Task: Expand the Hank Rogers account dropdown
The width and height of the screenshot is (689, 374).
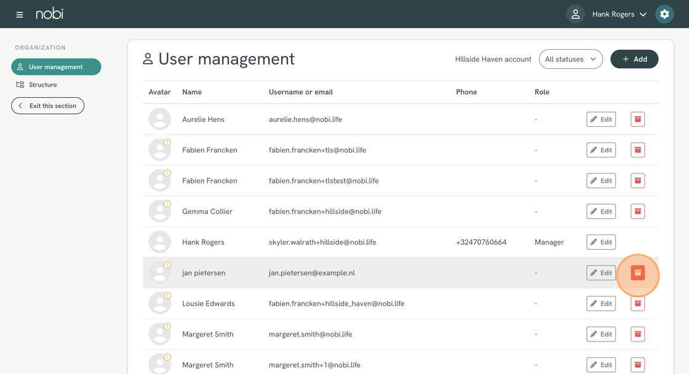Action: pyautogui.click(x=619, y=14)
